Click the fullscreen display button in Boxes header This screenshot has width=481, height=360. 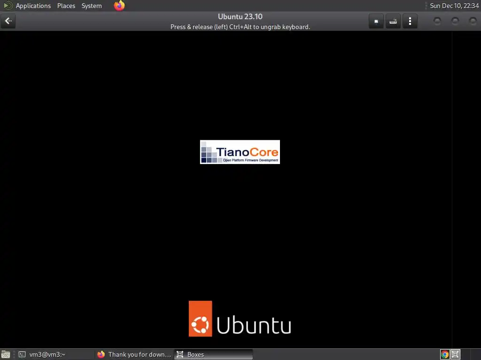[376, 21]
